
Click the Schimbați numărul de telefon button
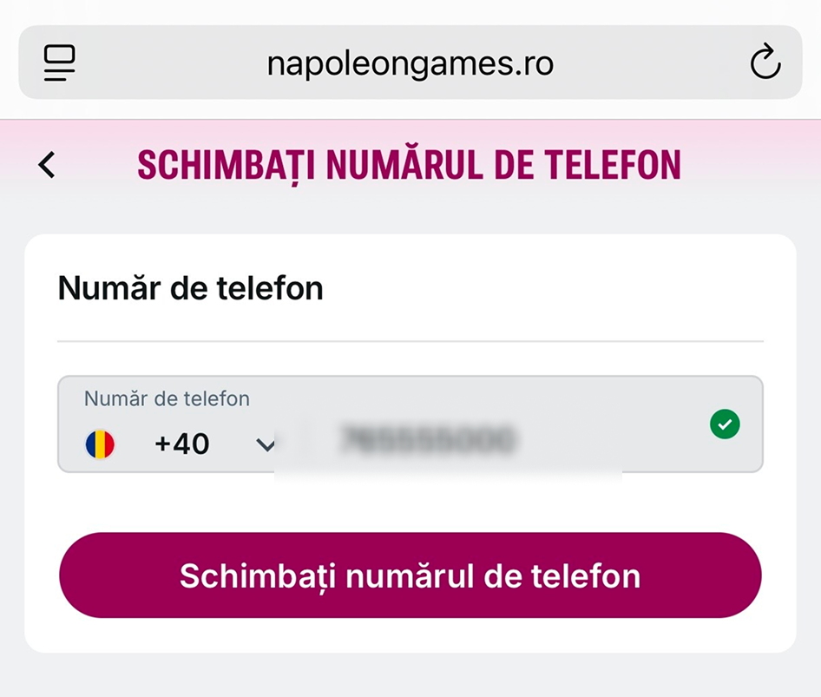click(410, 575)
